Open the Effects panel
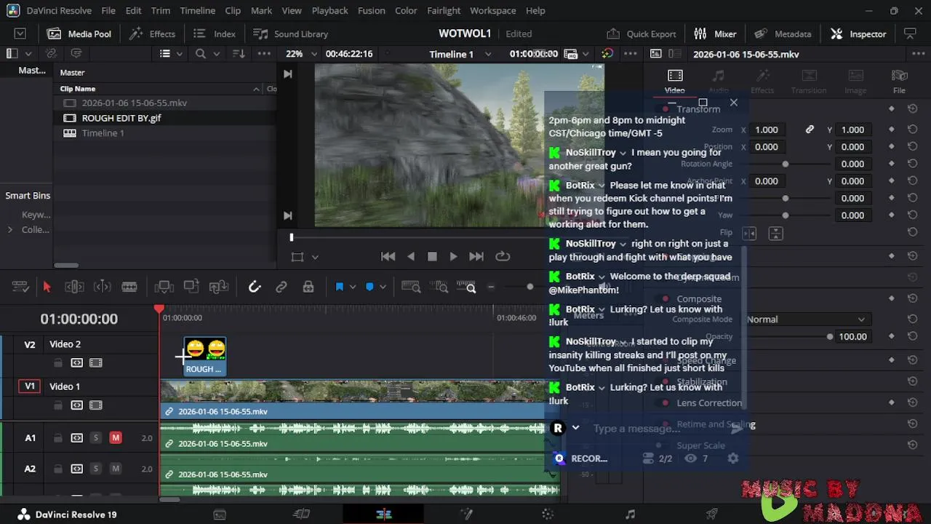Viewport: 931px width, 524px height. coord(153,33)
